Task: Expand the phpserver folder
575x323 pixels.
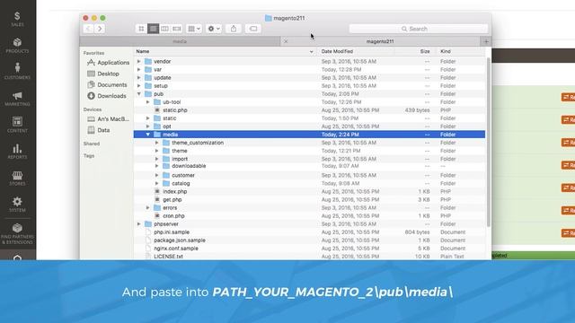Action: 139,223
